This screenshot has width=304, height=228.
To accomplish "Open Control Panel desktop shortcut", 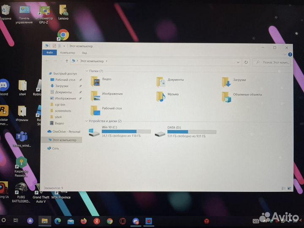I will pos(24,14).
